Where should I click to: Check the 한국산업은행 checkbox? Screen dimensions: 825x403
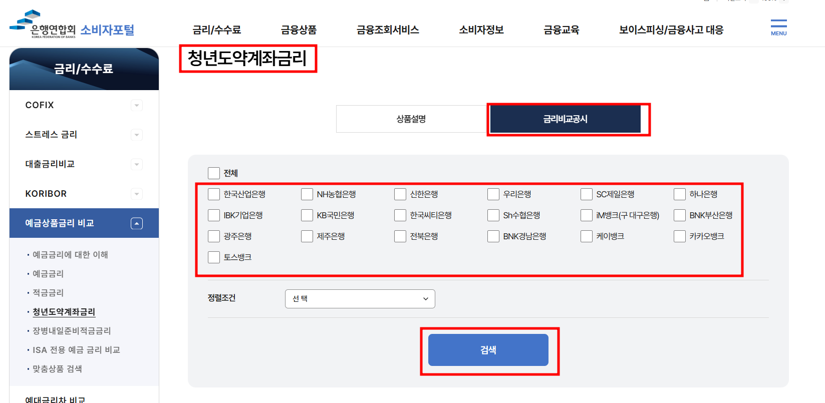tap(214, 194)
